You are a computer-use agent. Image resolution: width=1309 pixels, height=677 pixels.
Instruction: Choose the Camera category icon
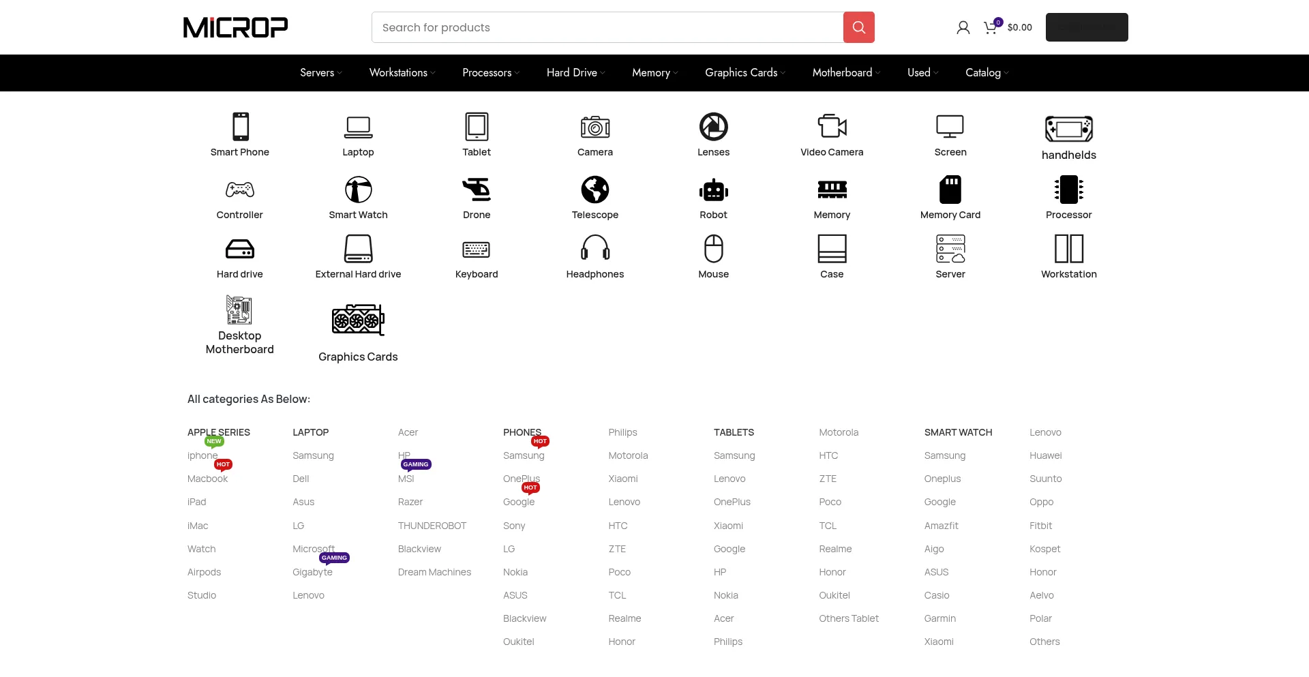click(x=595, y=127)
